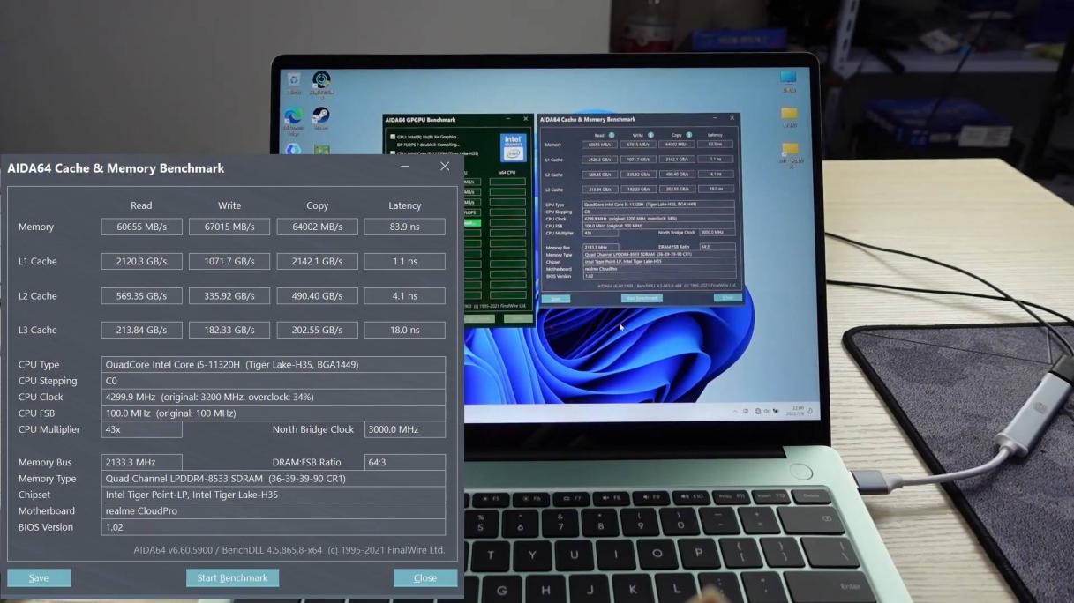Select L3 Cache Read value 213.84 GB/s
Viewport: 1074px width, 603px height.
point(141,330)
